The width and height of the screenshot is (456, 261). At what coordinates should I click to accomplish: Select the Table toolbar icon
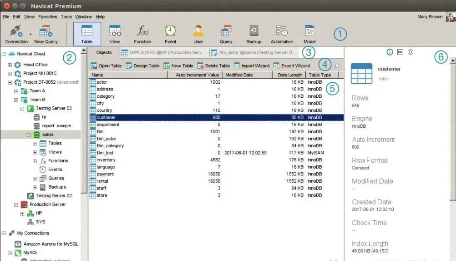click(86, 34)
